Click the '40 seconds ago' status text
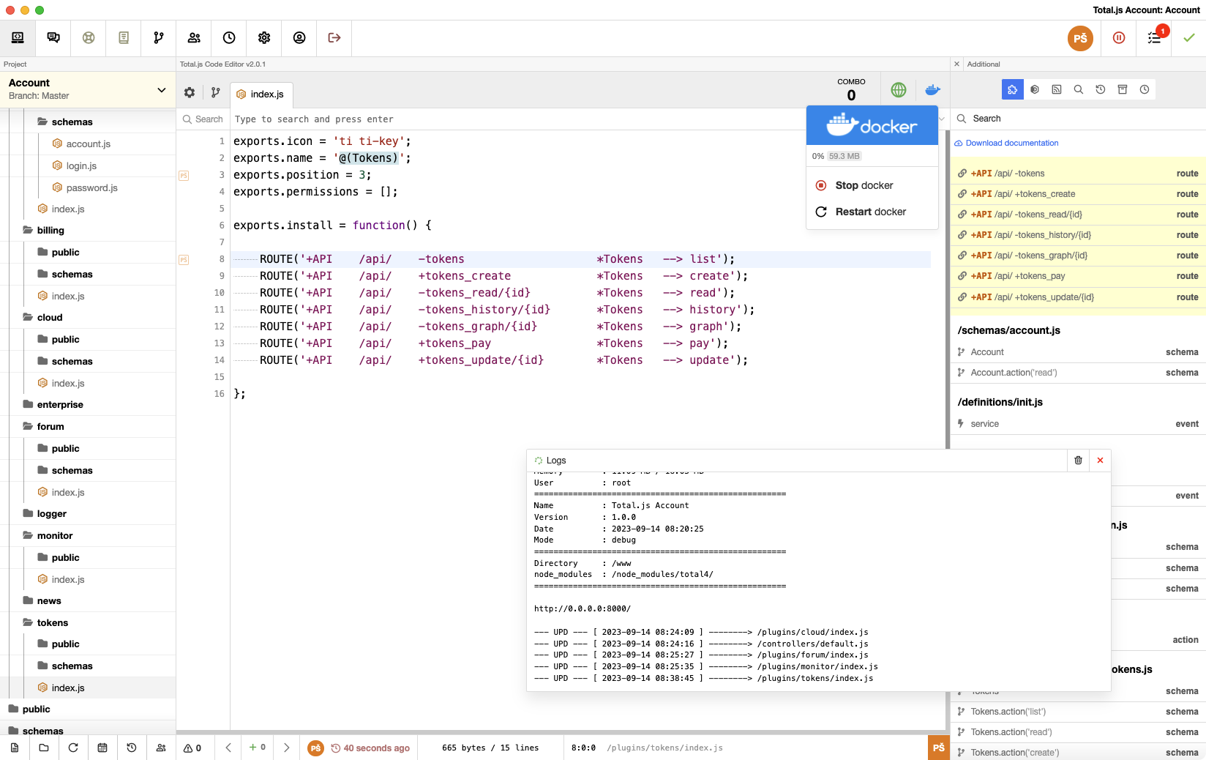The width and height of the screenshot is (1206, 760). click(x=376, y=748)
